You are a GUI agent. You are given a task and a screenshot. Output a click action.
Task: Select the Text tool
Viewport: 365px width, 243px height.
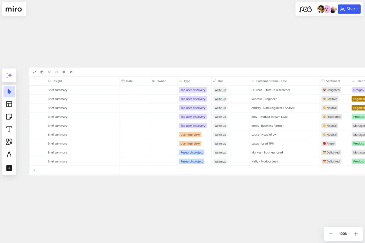[x=9, y=129]
